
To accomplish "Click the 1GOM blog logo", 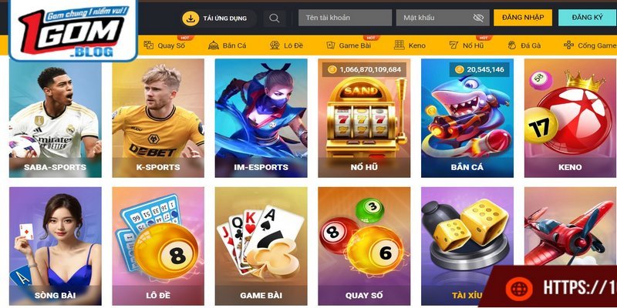I will pyautogui.click(x=73, y=31).
